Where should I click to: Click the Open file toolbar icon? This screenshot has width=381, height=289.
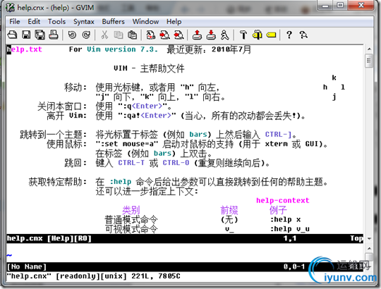coord(12,35)
